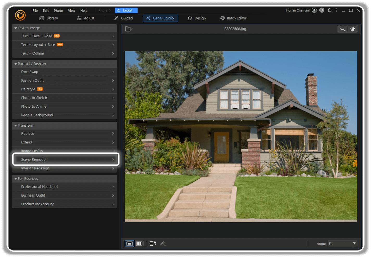This screenshot has width=371, height=257.
Task: Switch to side-by-side compare view
Action: pyautogui.click(x=139, y=243)
